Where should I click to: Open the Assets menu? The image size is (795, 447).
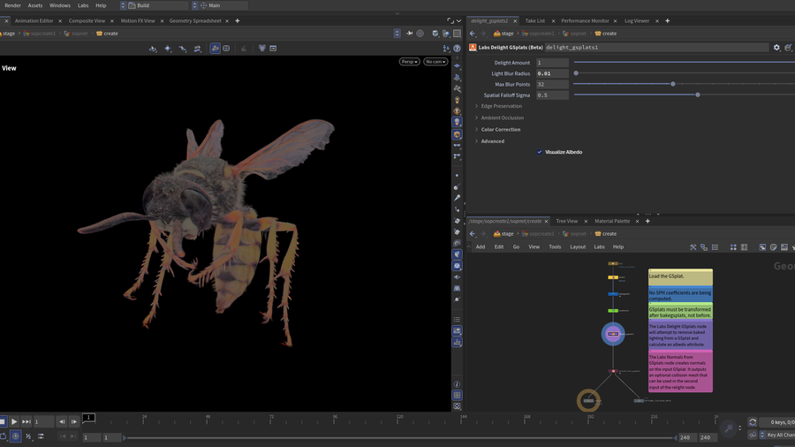click(x=35, y=5)
